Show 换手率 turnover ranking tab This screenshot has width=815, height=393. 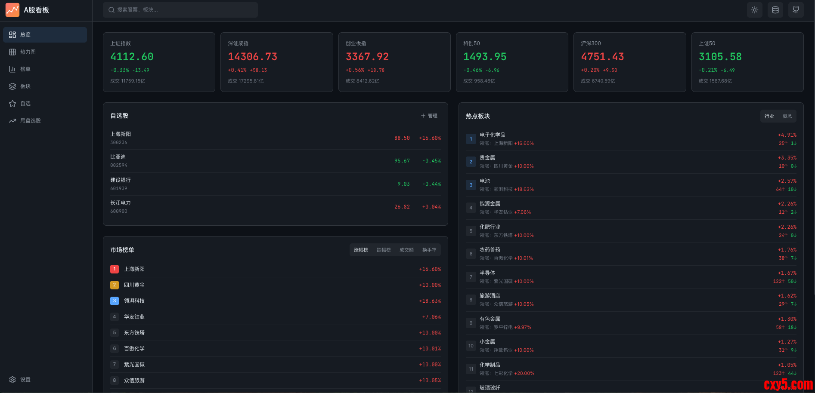click(429, 250)
